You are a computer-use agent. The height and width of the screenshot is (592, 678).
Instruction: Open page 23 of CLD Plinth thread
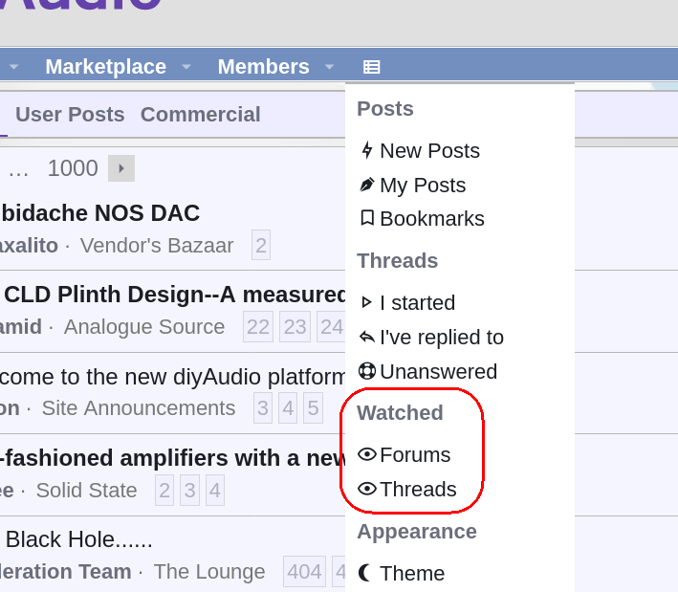click(295, 327)
